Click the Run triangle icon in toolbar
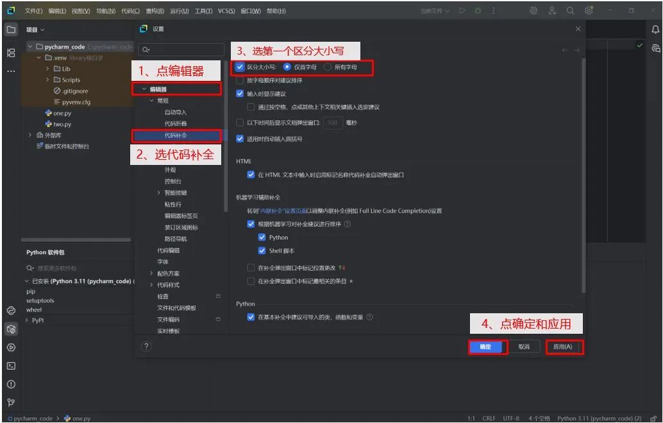This screenshot has width=663, height=423. (x=462, y=10)
